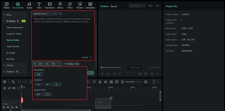This screenshot has height=111, width=225.
Task: Switch preview to Source tab
Action: 114,6
